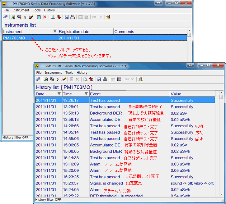Select the 13:26:17 Test has passed row

[x=125, y=100]
